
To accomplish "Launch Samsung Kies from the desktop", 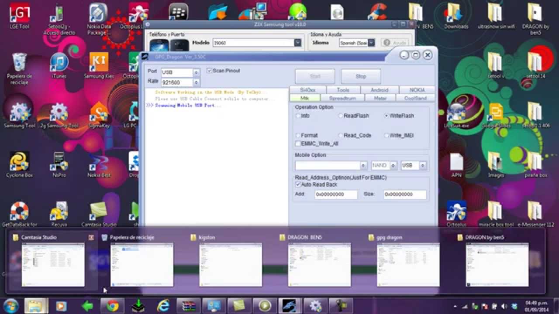I will (99, 65).
